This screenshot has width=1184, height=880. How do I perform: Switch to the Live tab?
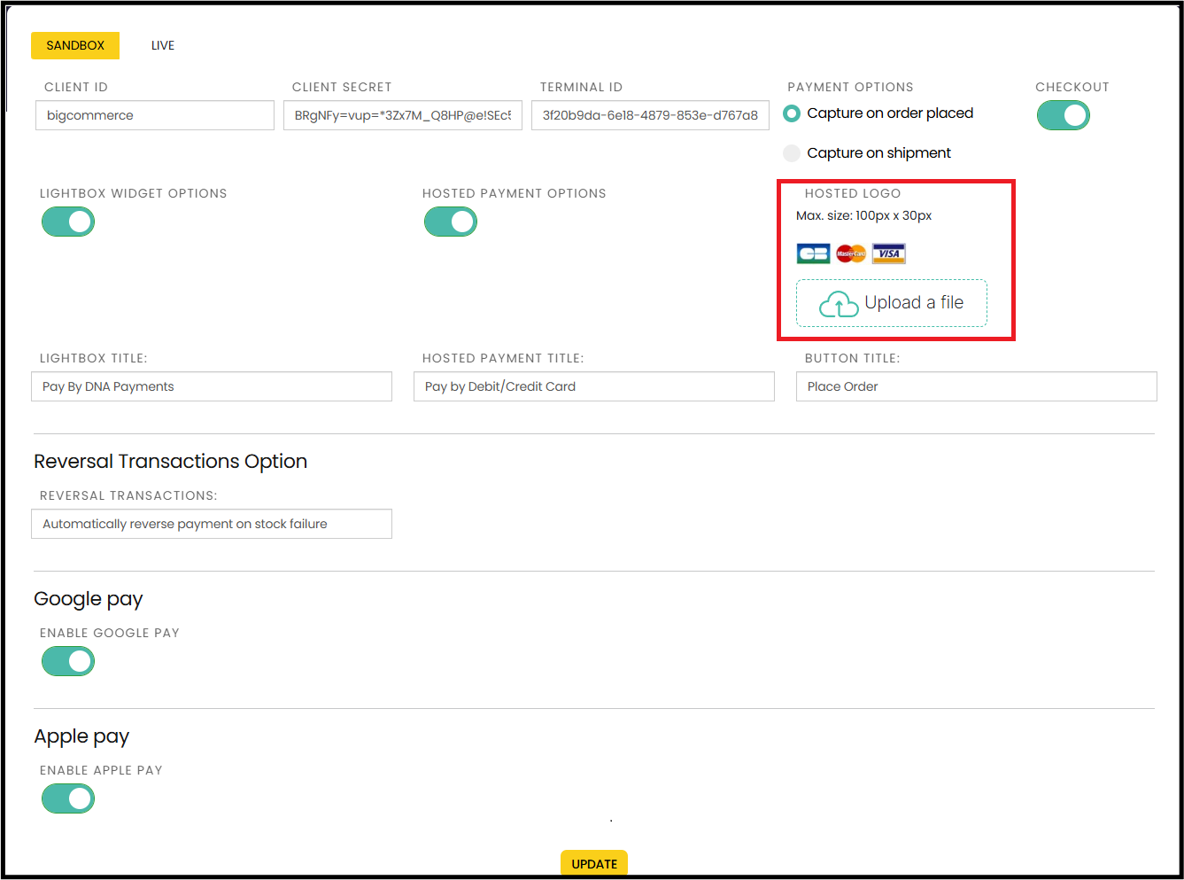coord(163,45)
